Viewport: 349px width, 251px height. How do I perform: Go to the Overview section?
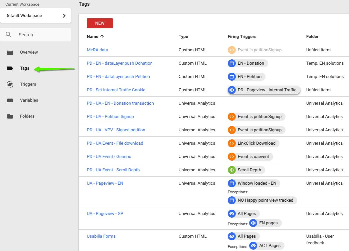point(29,52)
